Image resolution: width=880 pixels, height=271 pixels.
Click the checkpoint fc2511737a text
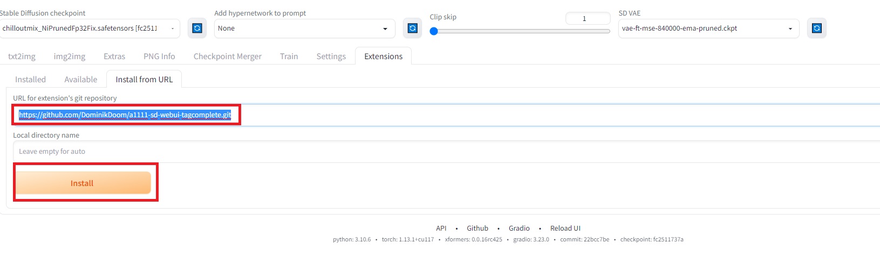(x=652, y=240)
